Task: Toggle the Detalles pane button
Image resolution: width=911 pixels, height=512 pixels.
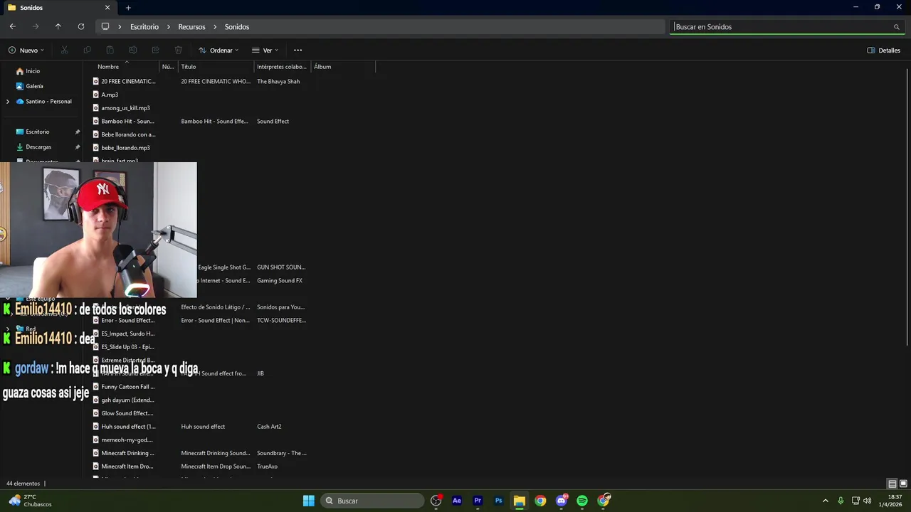Action: pos(884,50)
